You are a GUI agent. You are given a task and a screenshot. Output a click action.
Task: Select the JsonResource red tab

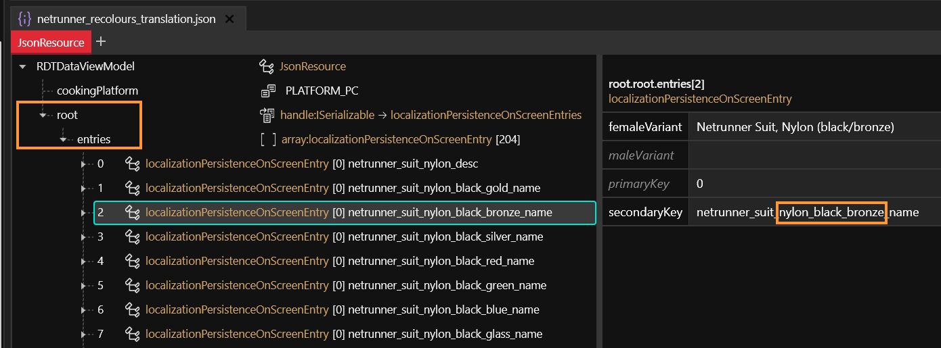coord(51,43)
